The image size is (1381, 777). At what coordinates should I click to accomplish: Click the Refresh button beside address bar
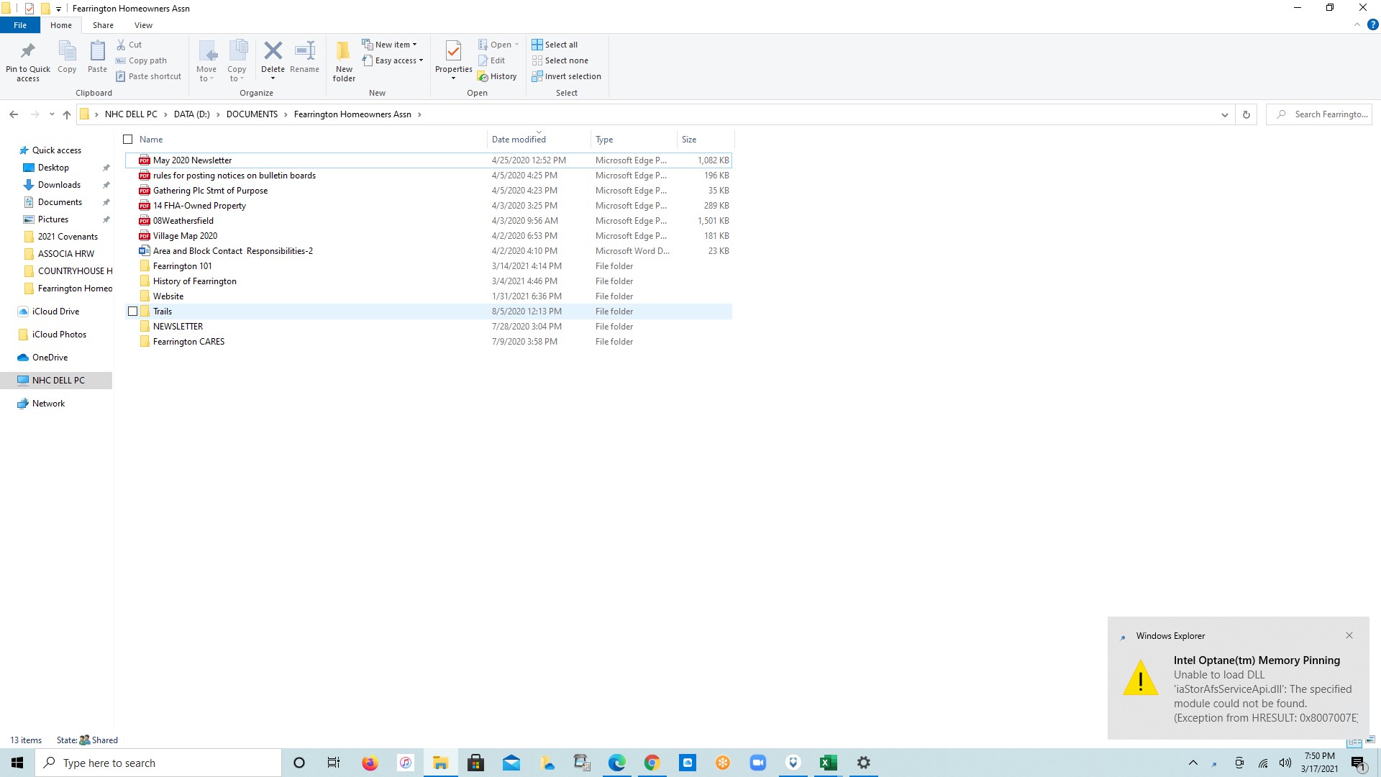pos(1246,114)
